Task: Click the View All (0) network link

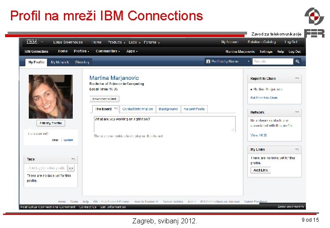Action: coord(258,135)
